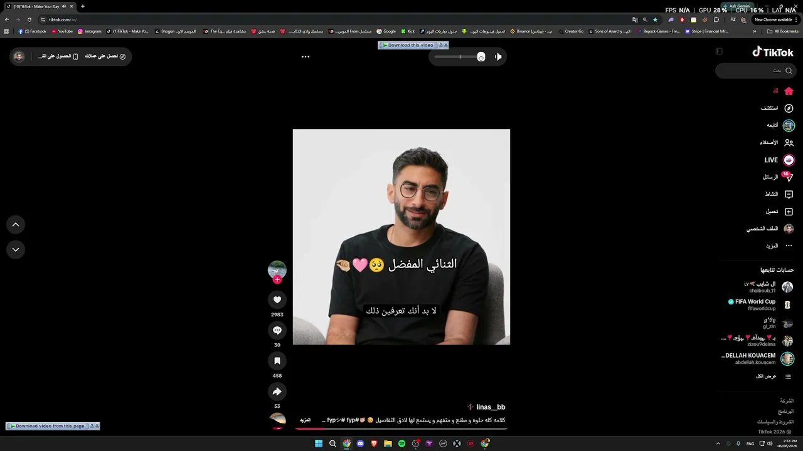Bookmark this page with the star icon
Image resolution: width=803 pixels, height=451 pixels.
pyautogui.click(x=655, y=19)
